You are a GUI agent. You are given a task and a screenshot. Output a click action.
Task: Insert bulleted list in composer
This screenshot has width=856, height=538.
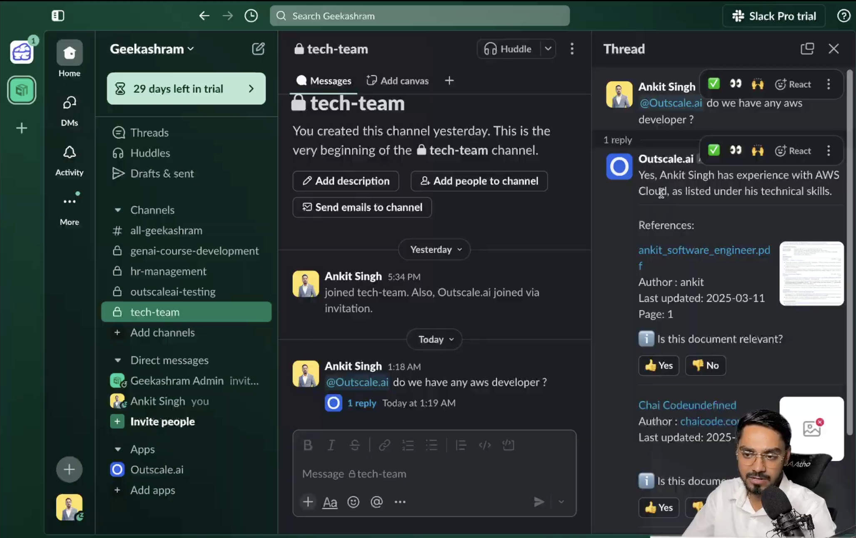pos(431,445)
